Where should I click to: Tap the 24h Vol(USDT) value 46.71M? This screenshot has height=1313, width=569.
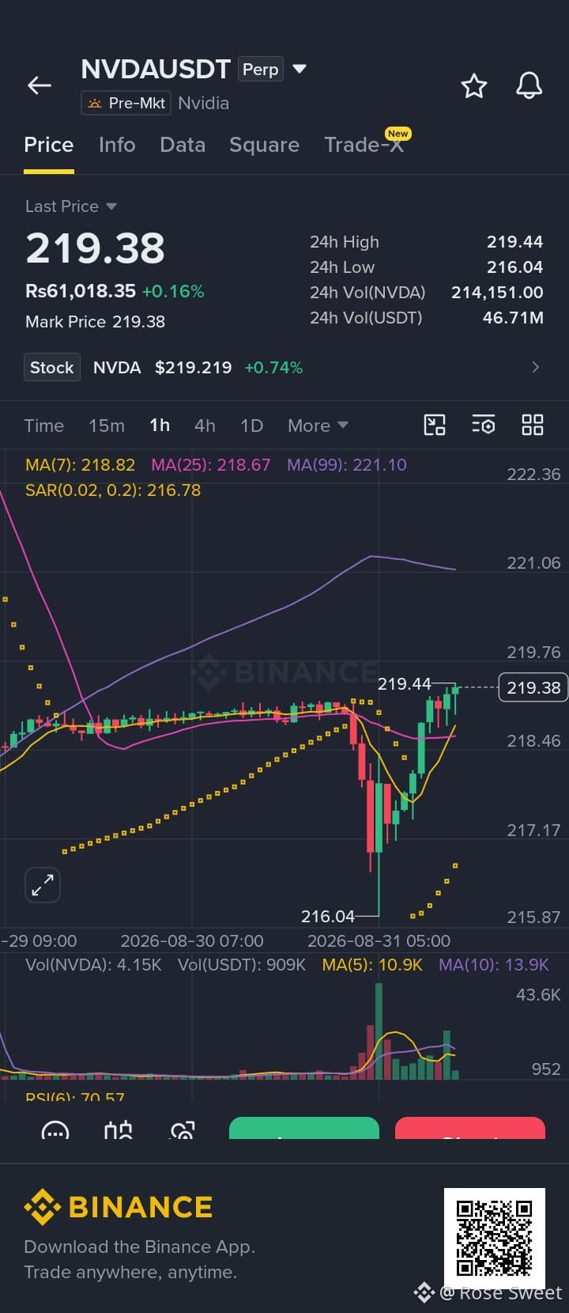click(513, 318)
